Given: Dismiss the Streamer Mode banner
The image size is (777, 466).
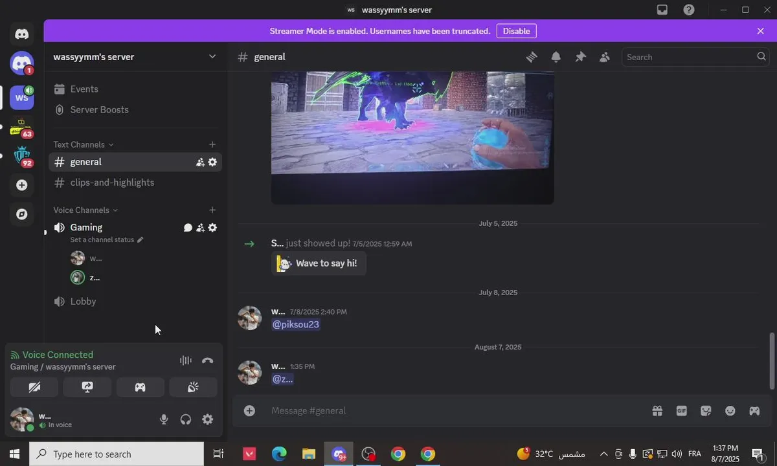Looking at the screenshot, I should pos(760,31).
